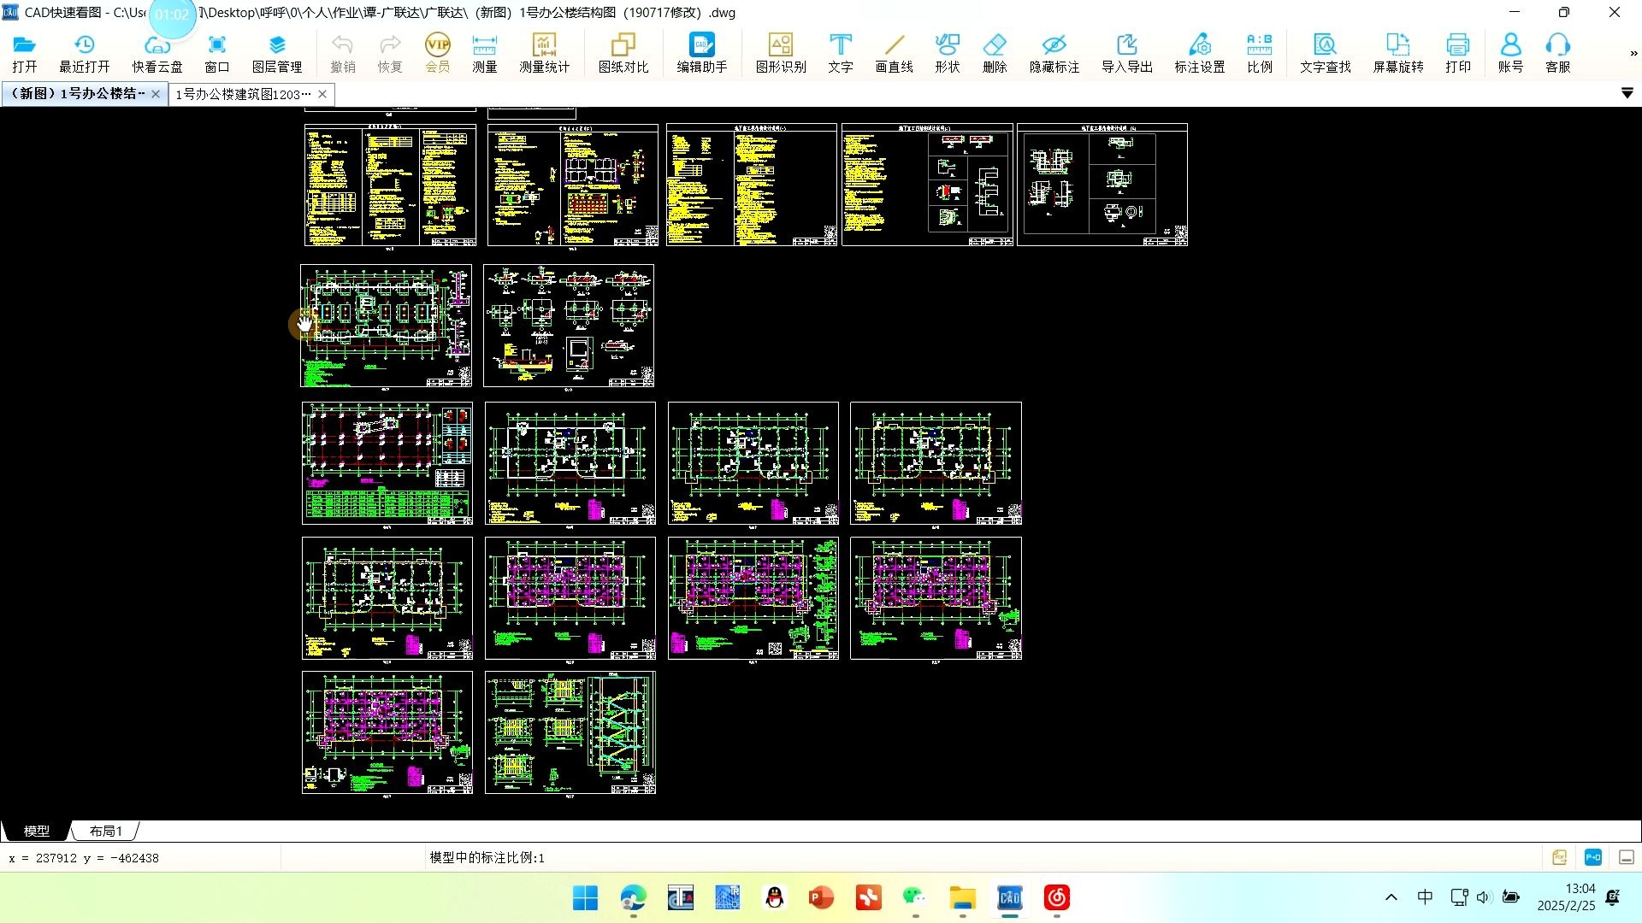Open the document tabs list dropdown arrow
The image size is (1642, 923).
(x=1627, y=93)
